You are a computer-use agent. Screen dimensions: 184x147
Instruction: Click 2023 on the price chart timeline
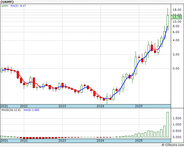click(62, 106)
